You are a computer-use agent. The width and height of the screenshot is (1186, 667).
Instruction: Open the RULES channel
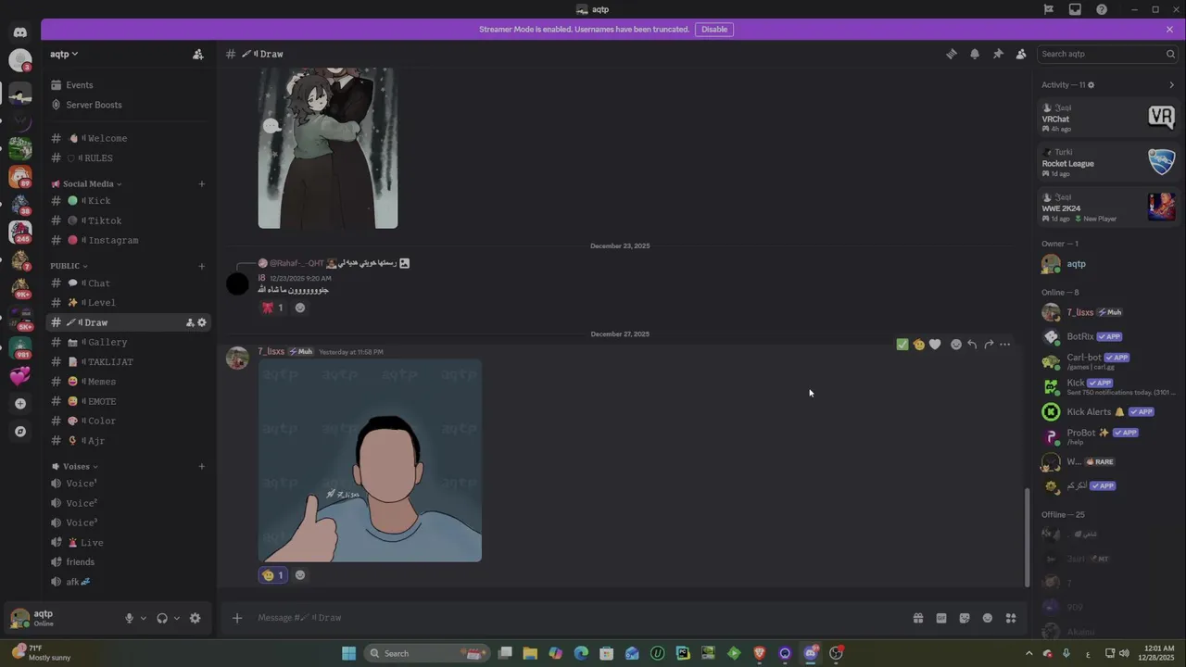[x=129, y=158]
